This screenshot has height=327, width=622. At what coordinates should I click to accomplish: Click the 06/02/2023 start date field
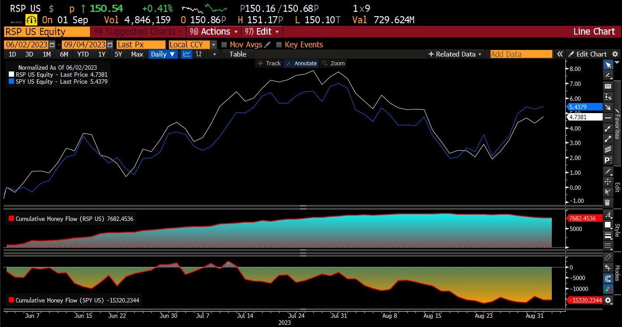pos(27,45)
